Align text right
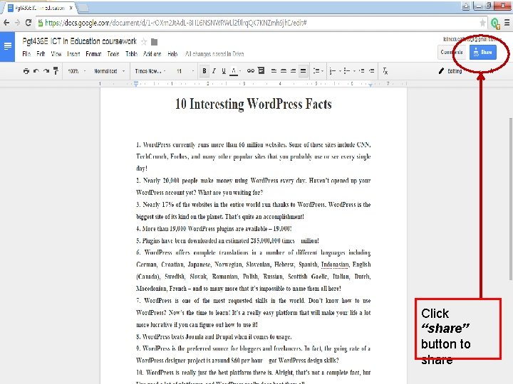Screen dimensions: 513x384 (x=293, y=71)
